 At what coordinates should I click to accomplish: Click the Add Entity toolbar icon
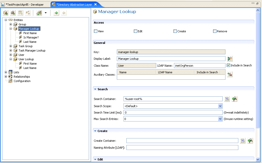click(x=5, y=13)
